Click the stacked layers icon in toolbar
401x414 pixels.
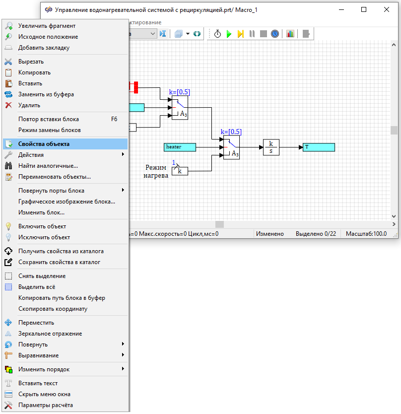(179, 34)
